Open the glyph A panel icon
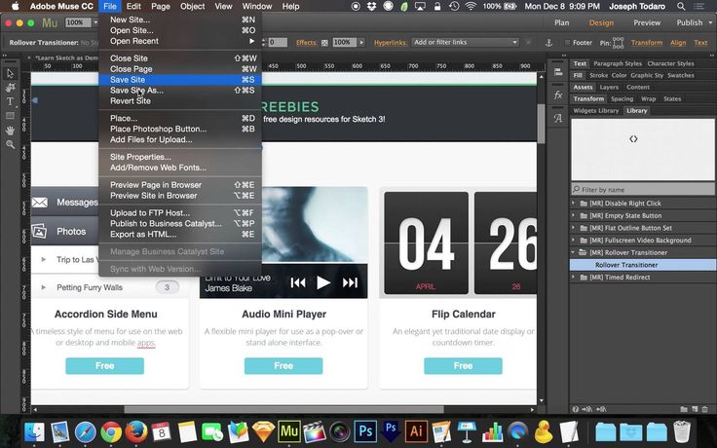 558,118
